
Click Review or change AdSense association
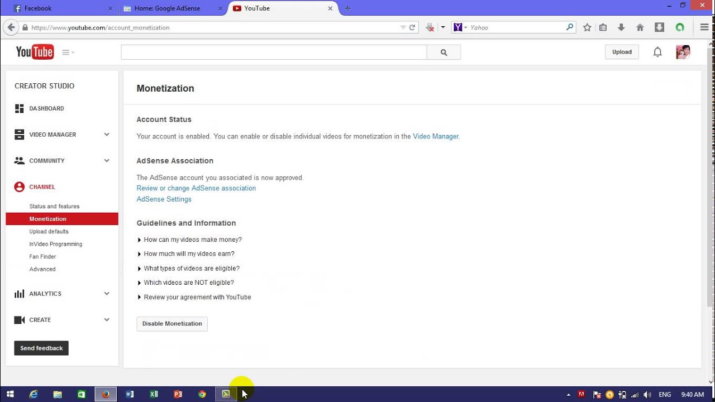point(196,188)
